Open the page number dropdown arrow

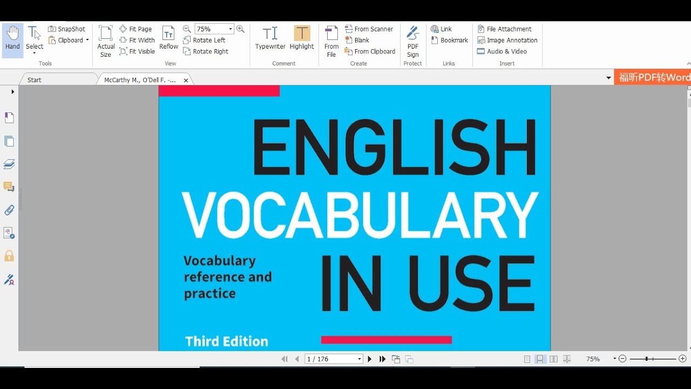[x=360, y=359]
